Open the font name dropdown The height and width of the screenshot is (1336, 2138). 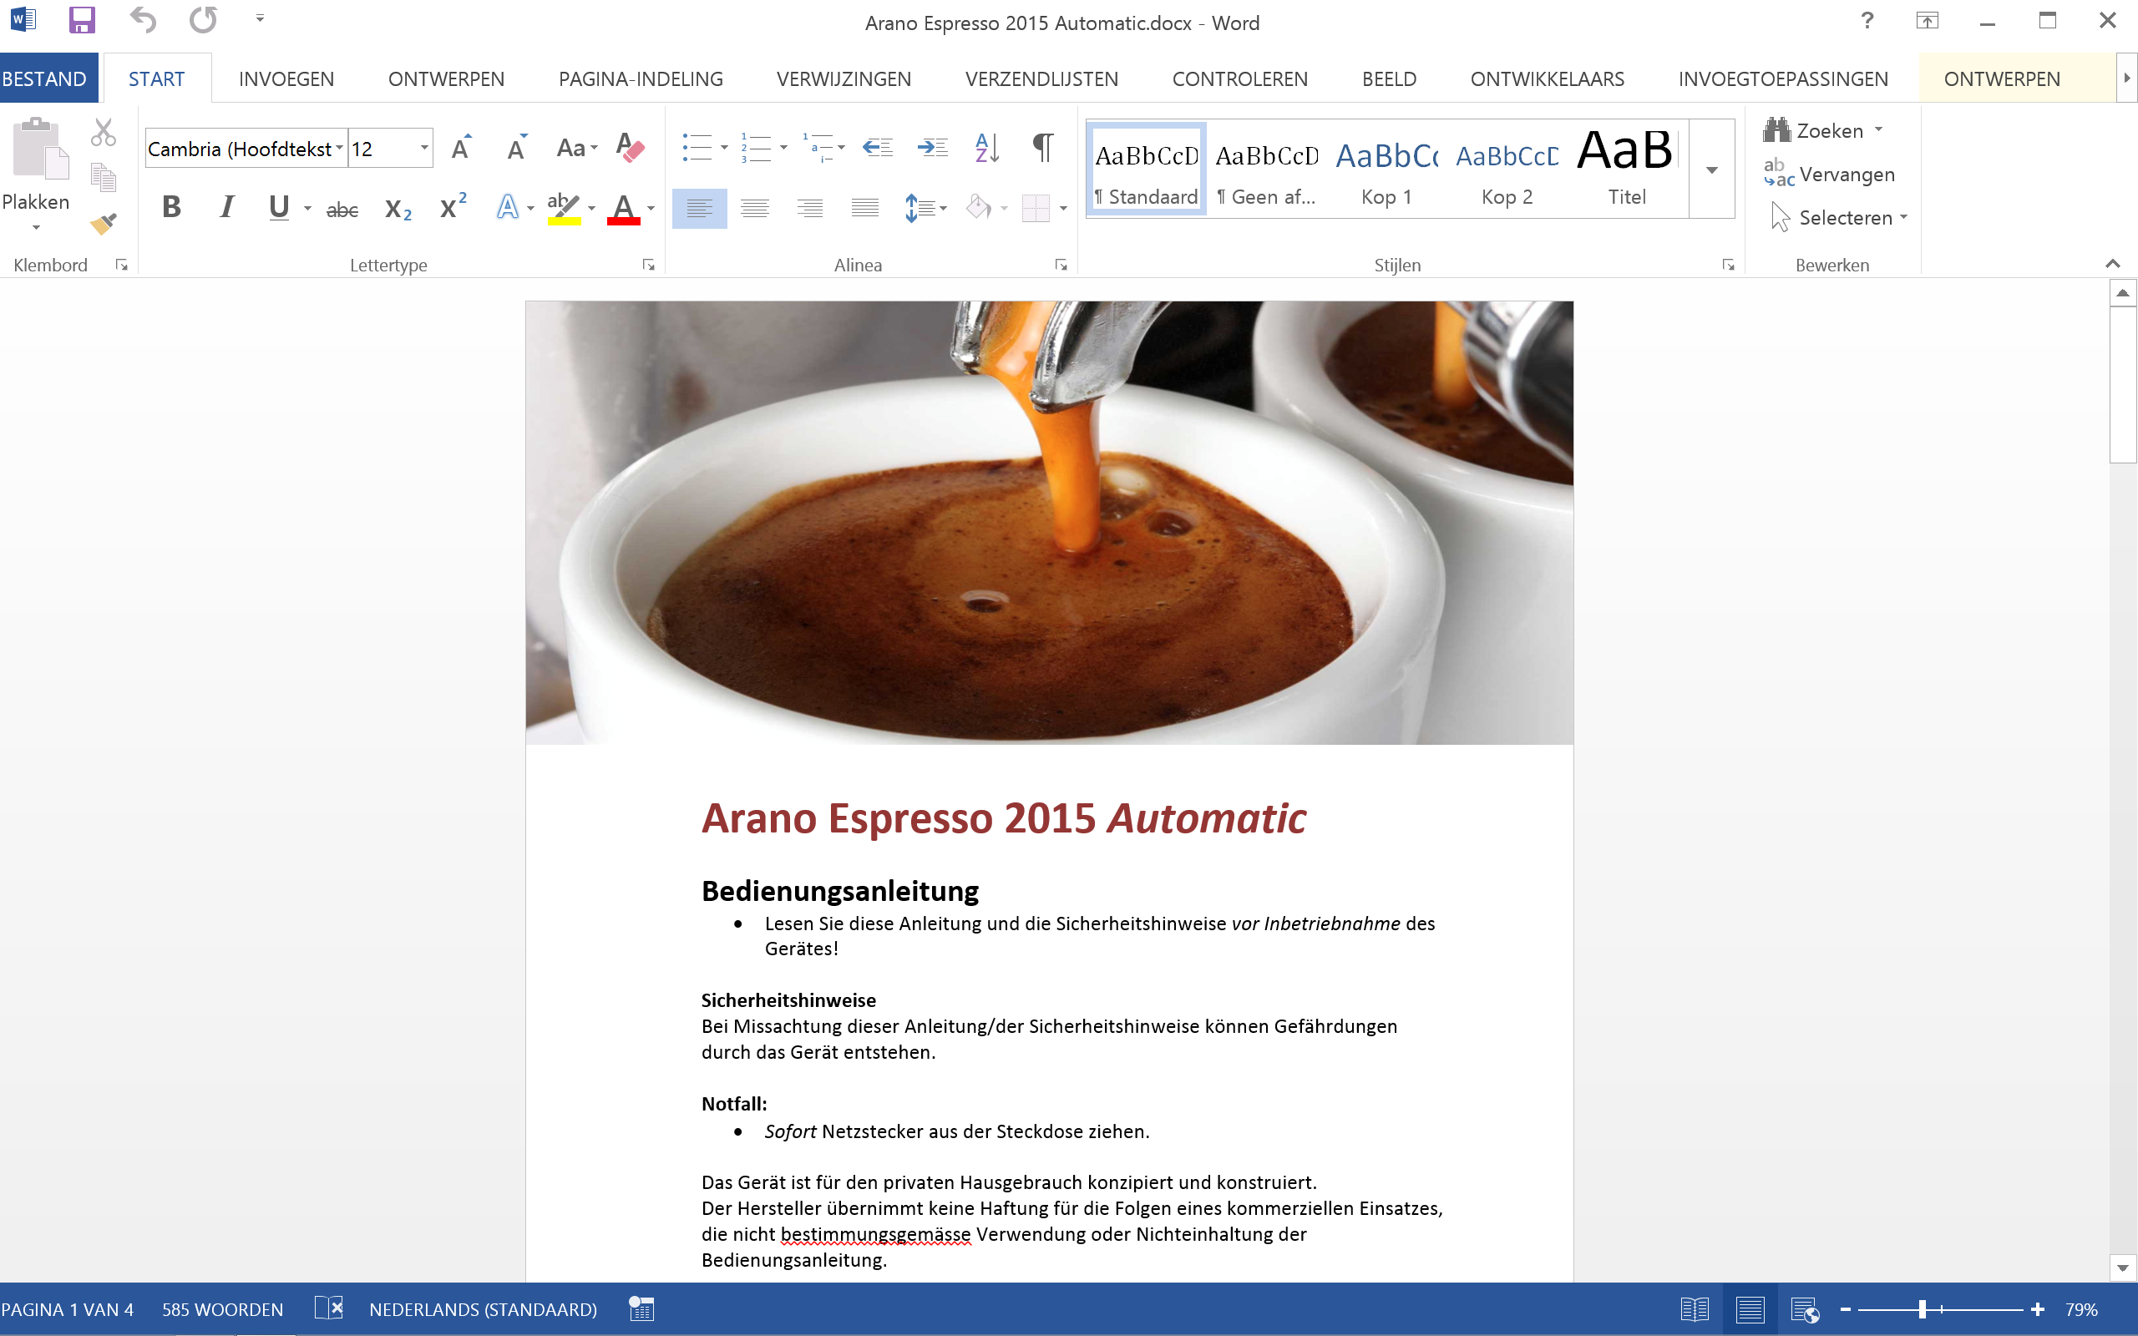pos(339,149)
